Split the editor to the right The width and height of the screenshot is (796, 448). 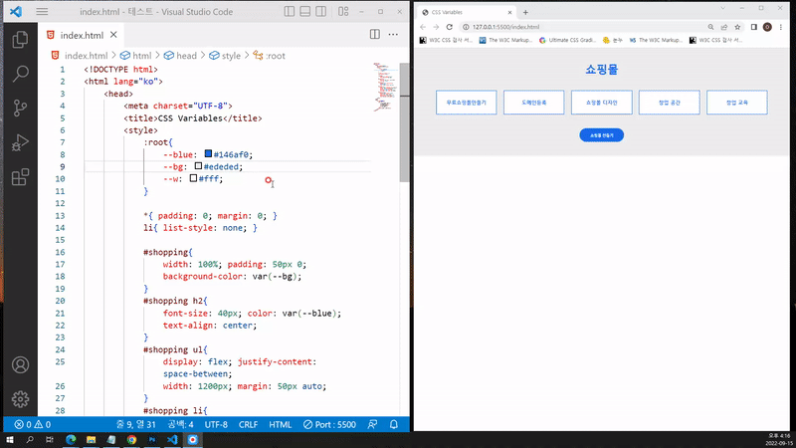[x=375, y=34]
